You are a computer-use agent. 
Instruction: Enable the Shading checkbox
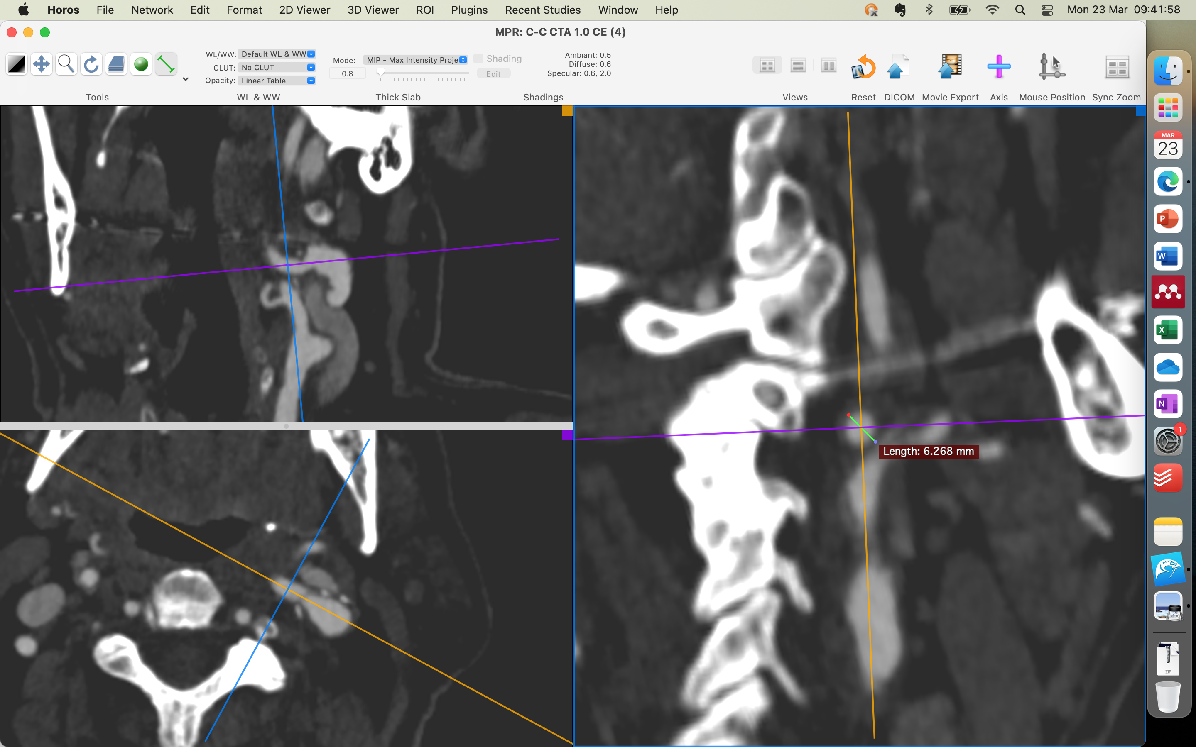(478, 59)
